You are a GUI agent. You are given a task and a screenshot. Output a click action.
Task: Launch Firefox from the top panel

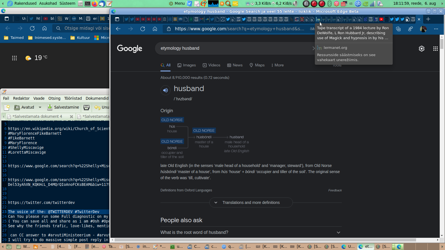point(95,4)
